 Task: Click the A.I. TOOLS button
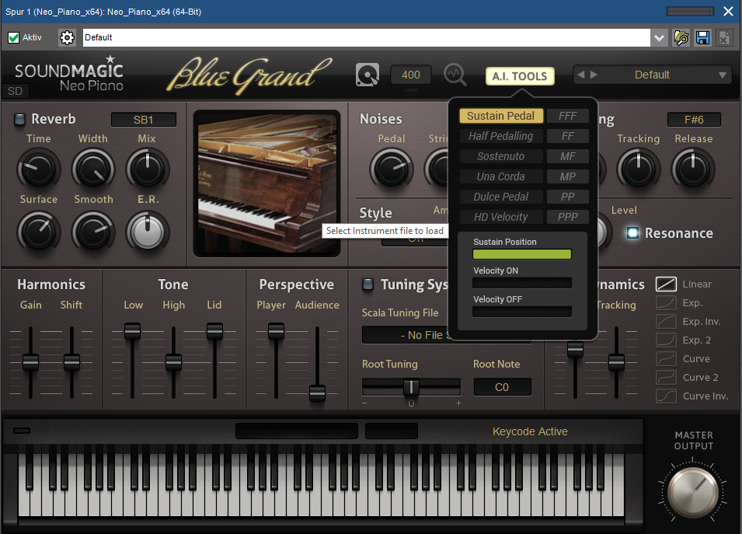click(520, 76)
